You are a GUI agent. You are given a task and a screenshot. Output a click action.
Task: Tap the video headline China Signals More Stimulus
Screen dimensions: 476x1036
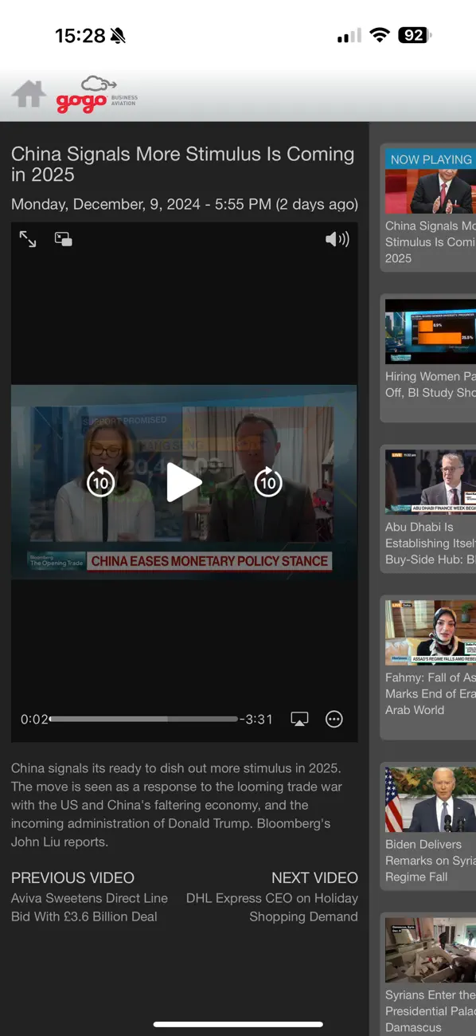coord(182,164)
